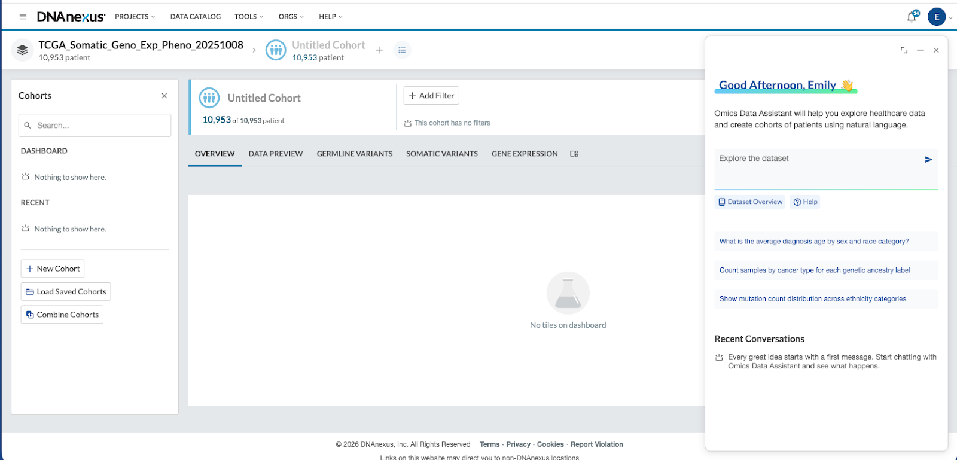Click the plus icon beside Untitled Cohort
This screenshot has height=460, width=957.
(379, 50)
